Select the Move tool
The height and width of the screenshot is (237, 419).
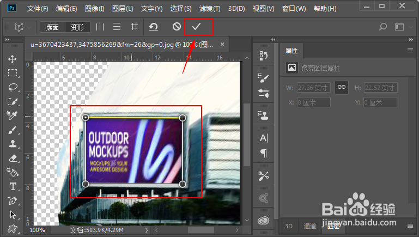coord(13,59)
